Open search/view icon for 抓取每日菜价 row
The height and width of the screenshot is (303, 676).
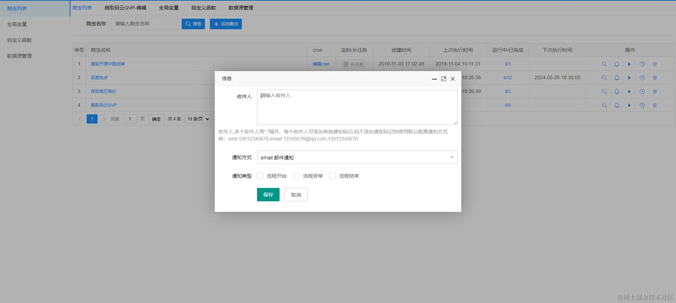coord(604,91)
